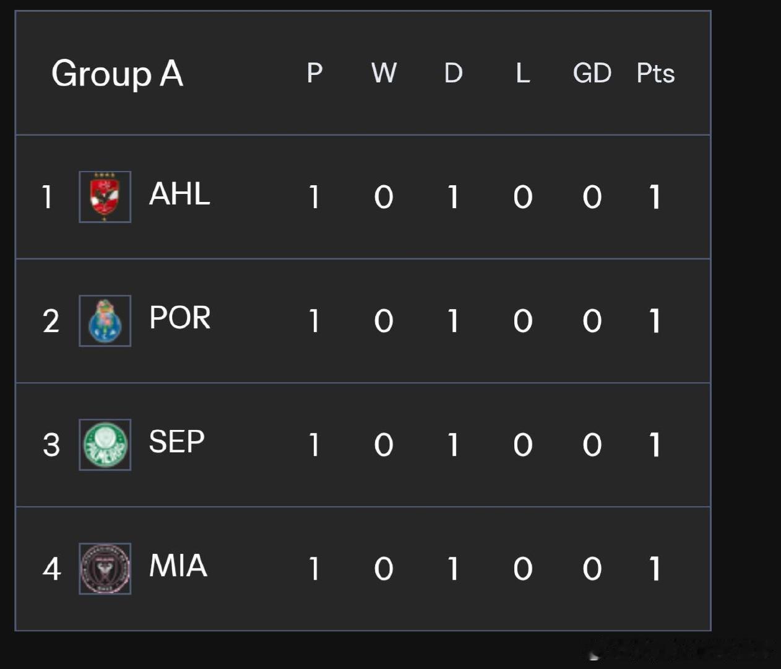781x669 pixels.
Task: Click the P column header
Action: click(314, 73)
